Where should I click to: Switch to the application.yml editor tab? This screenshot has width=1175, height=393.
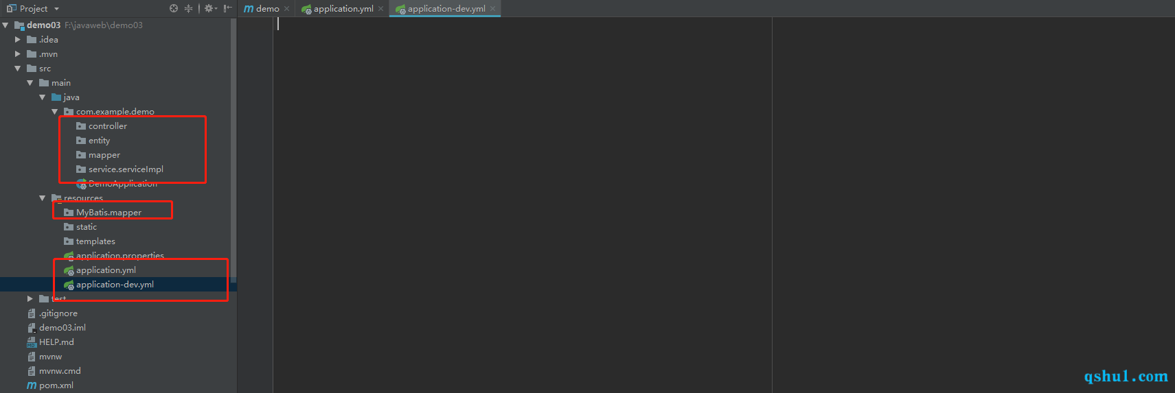pyautogui.click(x=343, y=8)
